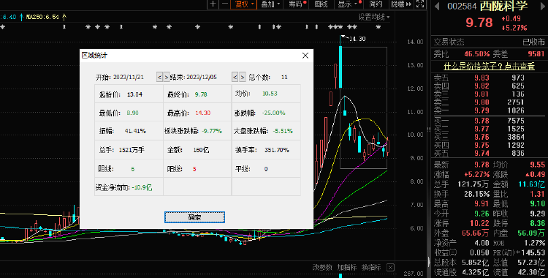Step the 开始 date forward with right arrow

tap(166, 77)
